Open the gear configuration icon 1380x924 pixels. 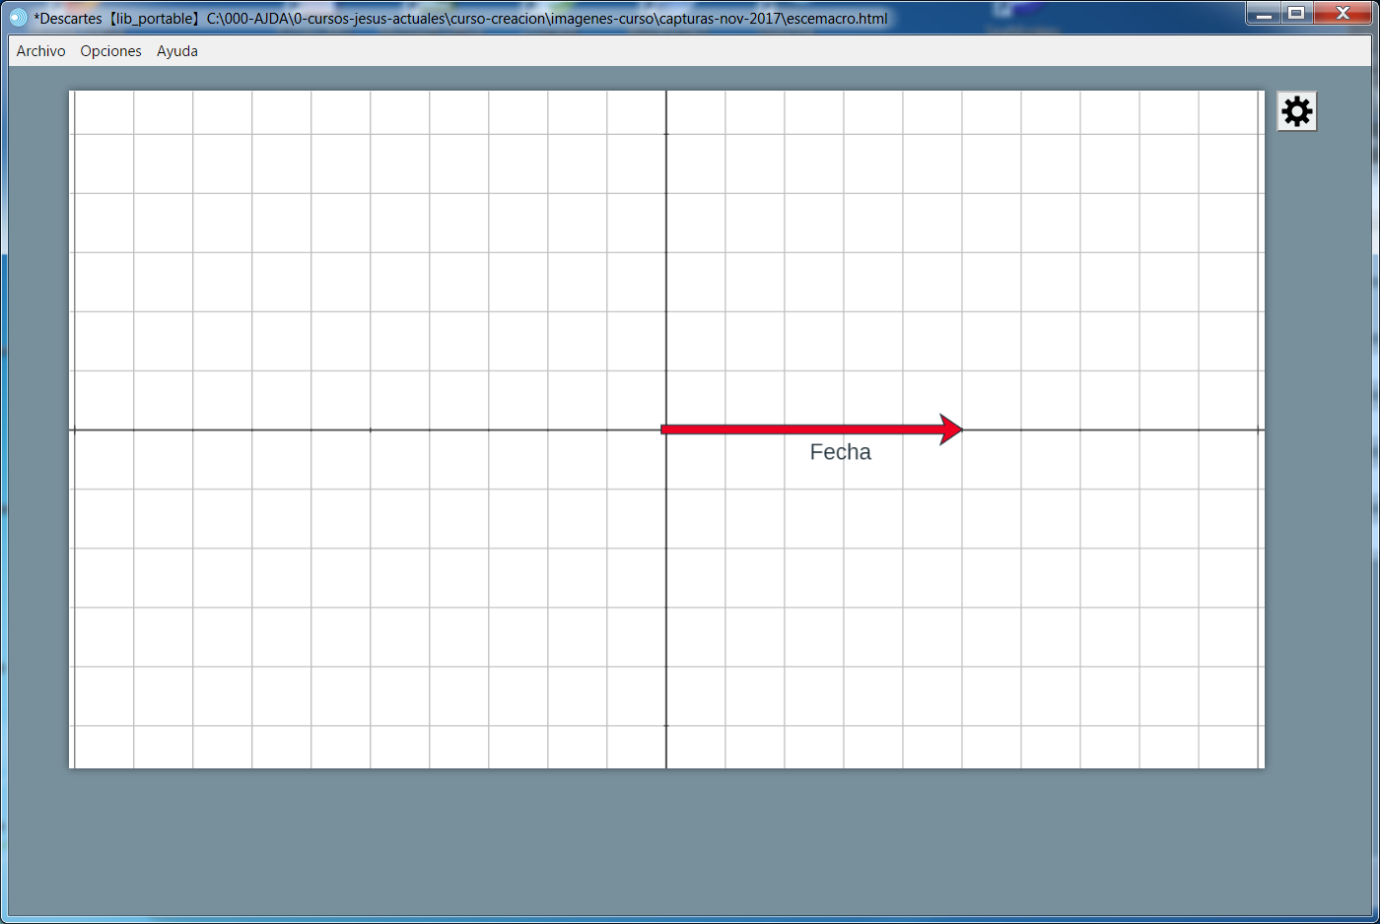click(1296, 111)
